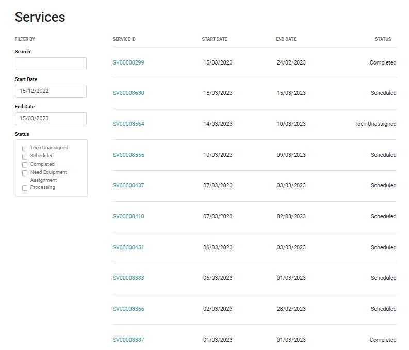409x350 pixels.
Task: Tick the Tech Unassigned status checkbox
Action: tap(25, 148)
